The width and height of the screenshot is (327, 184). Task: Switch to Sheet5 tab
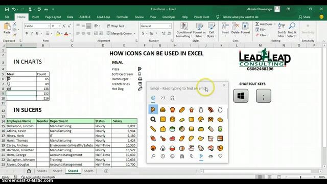88,171
